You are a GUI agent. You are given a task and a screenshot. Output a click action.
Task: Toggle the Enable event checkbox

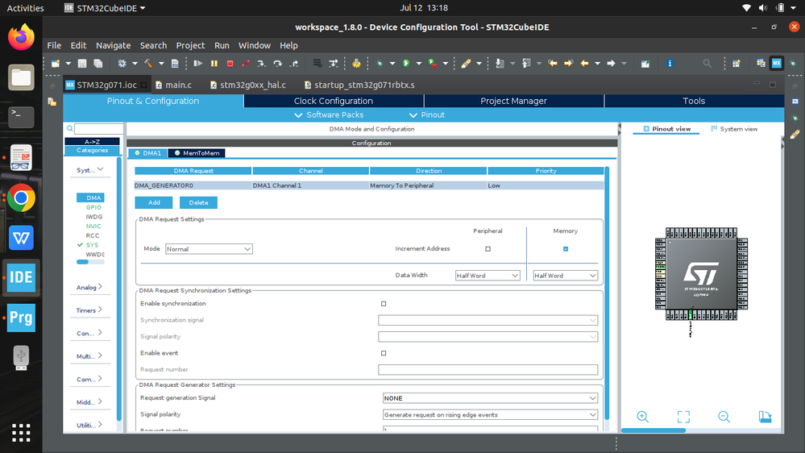point(384,353)
